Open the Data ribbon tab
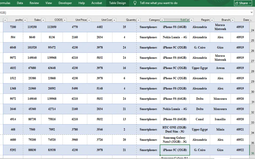Screen dimensions: 255x159 click(20, 3)
